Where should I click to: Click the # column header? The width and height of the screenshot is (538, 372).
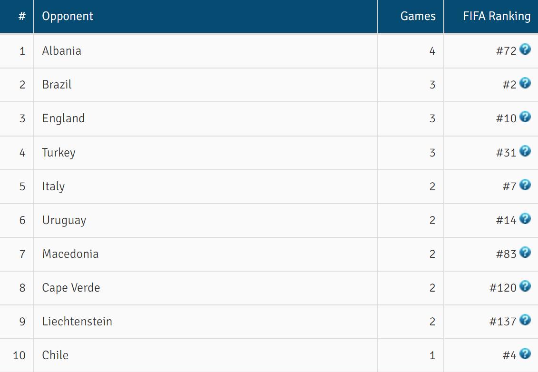22,16
